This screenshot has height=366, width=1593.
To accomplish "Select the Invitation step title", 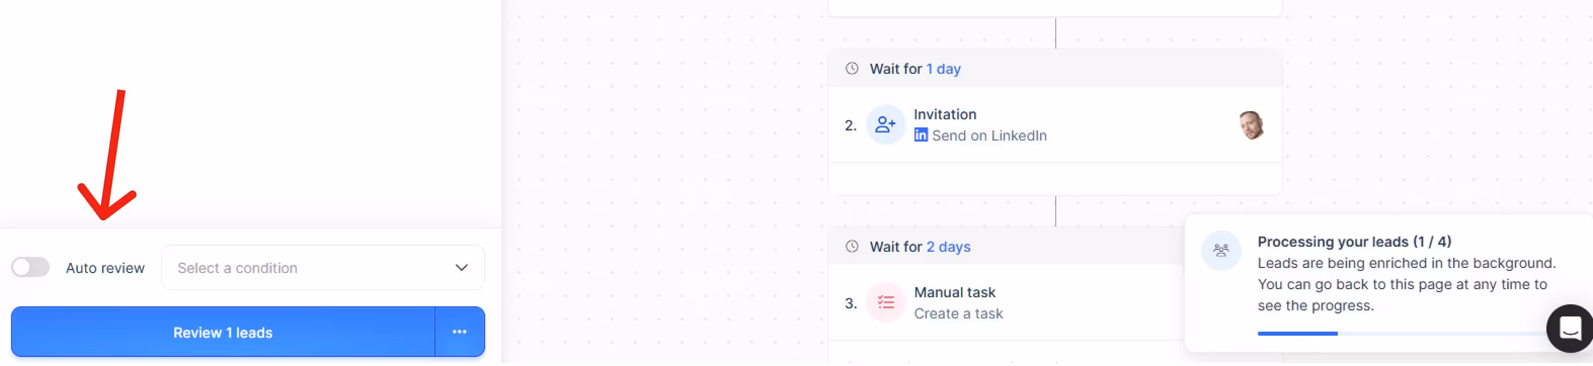I will tap(944, 114).
